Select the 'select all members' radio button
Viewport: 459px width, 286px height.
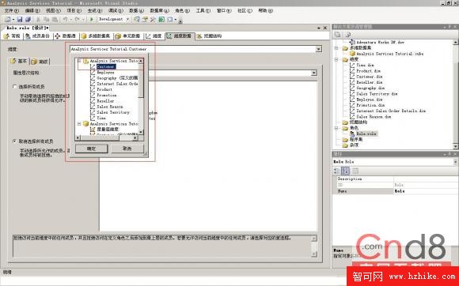[14, 86]
